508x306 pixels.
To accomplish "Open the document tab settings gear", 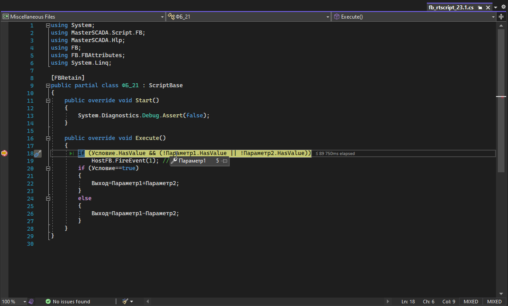I will pyautogui.click(x=504, y=7).
